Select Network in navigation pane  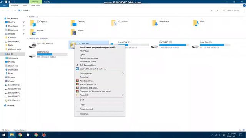(10, 105)
